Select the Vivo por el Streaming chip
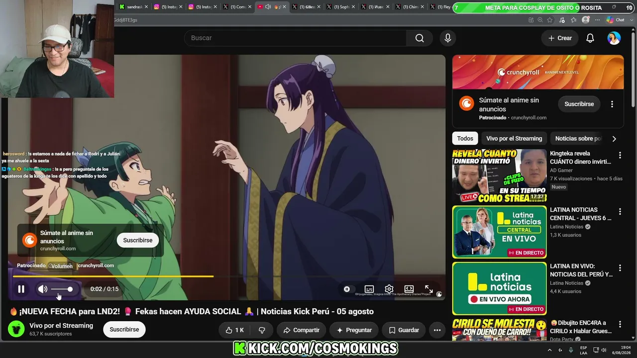Image resolution: width=637 pixels, height=358 pixels. 514,139
